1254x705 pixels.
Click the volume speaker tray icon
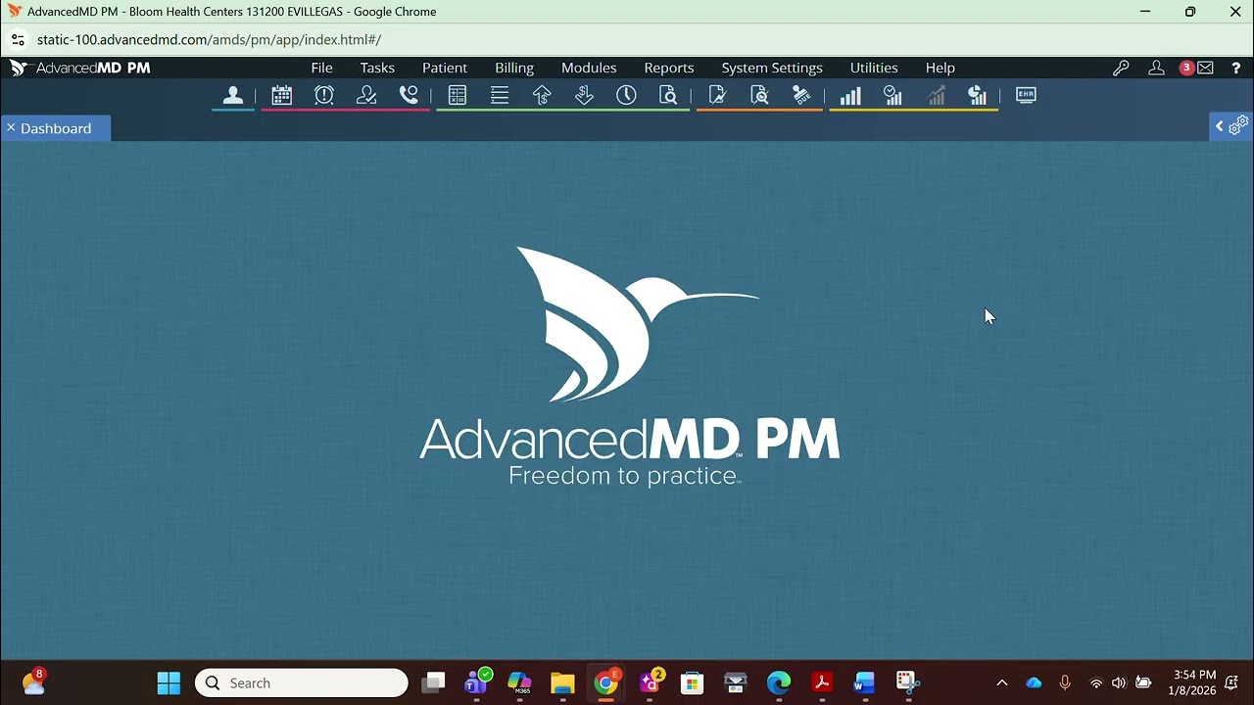coord(1119,682)
